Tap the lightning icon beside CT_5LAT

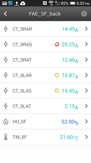point(6,106)
